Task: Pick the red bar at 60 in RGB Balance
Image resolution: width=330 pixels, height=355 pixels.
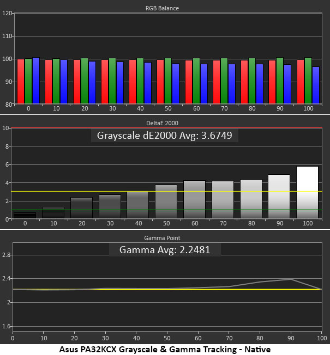Action: pos(189,82)
